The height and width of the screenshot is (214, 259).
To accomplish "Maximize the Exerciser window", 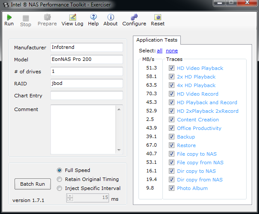I will click(x=231, y=3).
